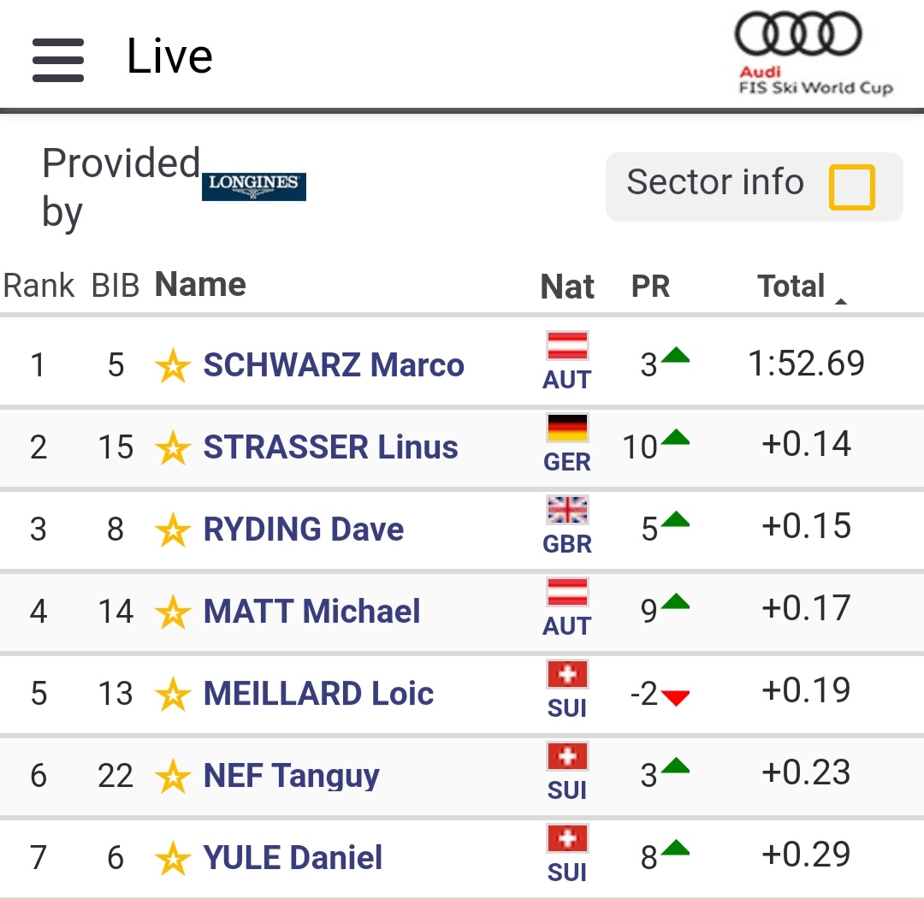This screenshot has height=899, width=924.
Task: Sort by BIB column header
Action: click(115, 287)
